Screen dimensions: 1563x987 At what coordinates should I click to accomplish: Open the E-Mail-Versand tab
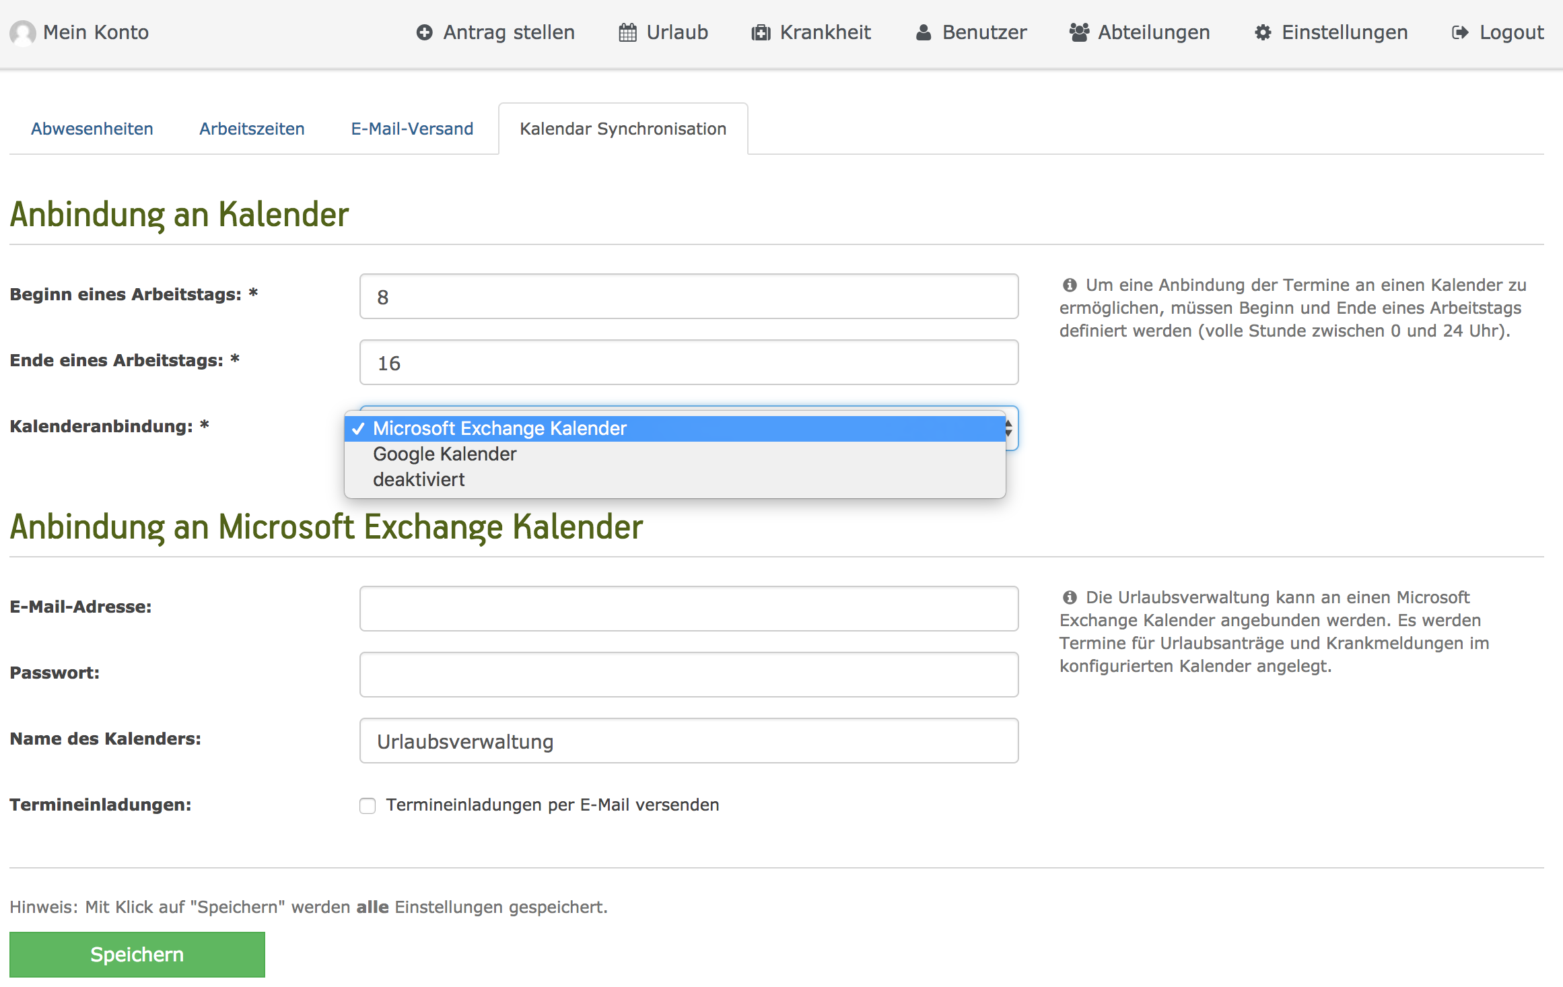412,129
